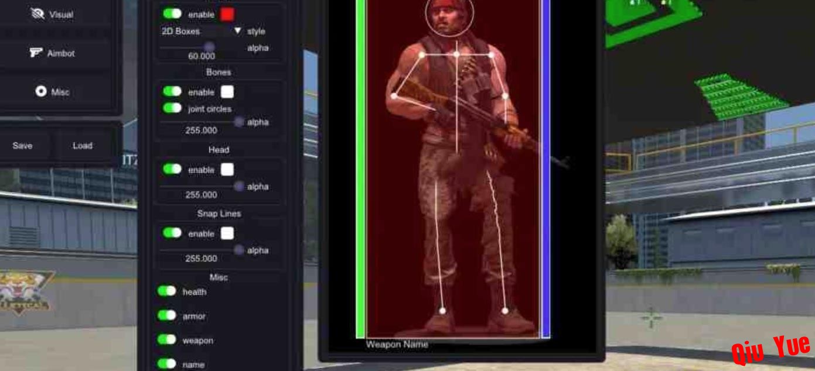Image resolution: width=815 pixels, height=371 pixels.
Task: Expand the 2D Boxes style dropdown
Action: point(201,31)
